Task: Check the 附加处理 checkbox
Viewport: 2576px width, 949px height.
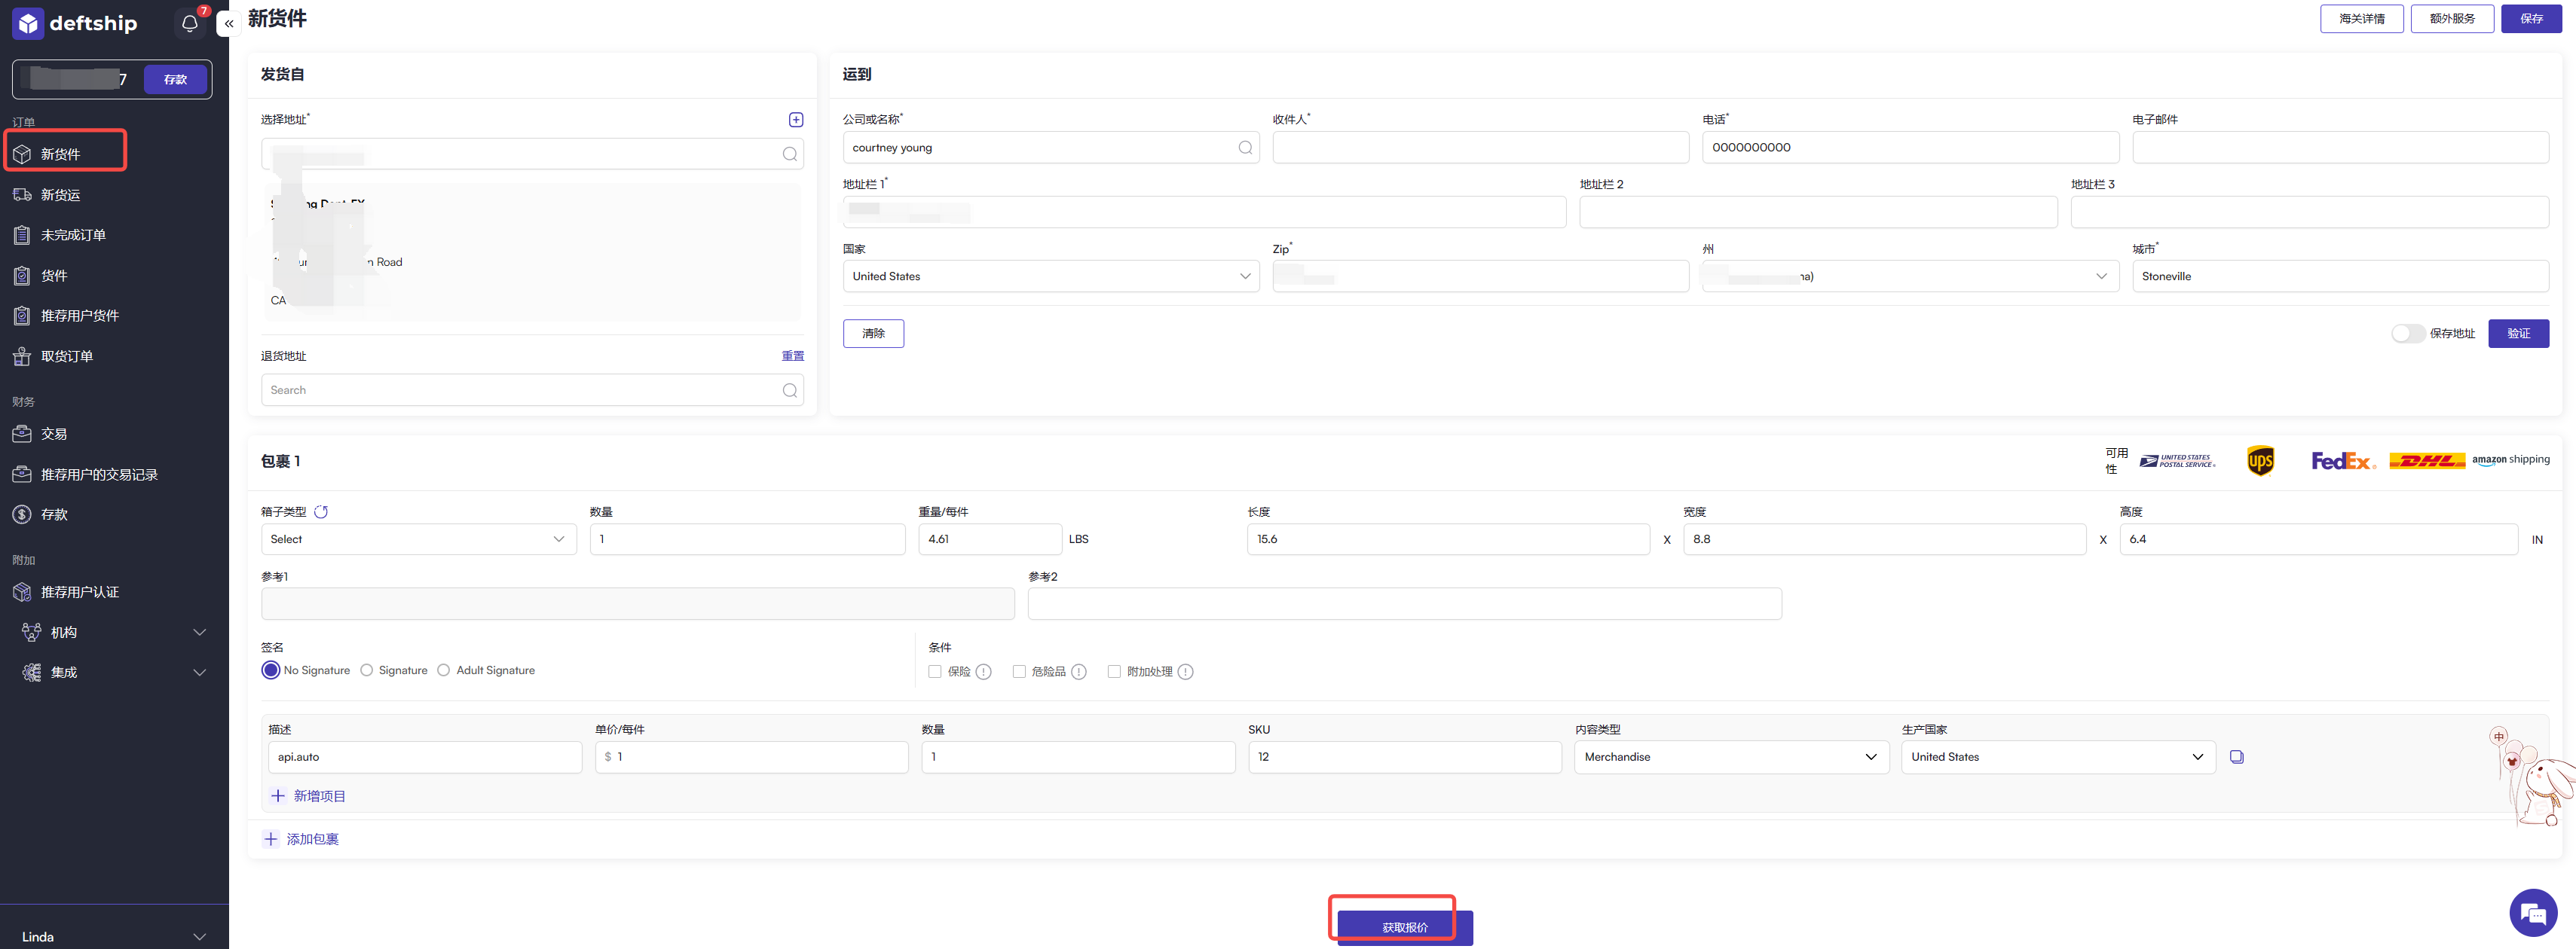Action: [x=1114, y=671]
